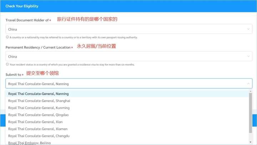
Task: Click up chevron of Submit to field
Action: point(248,84)
